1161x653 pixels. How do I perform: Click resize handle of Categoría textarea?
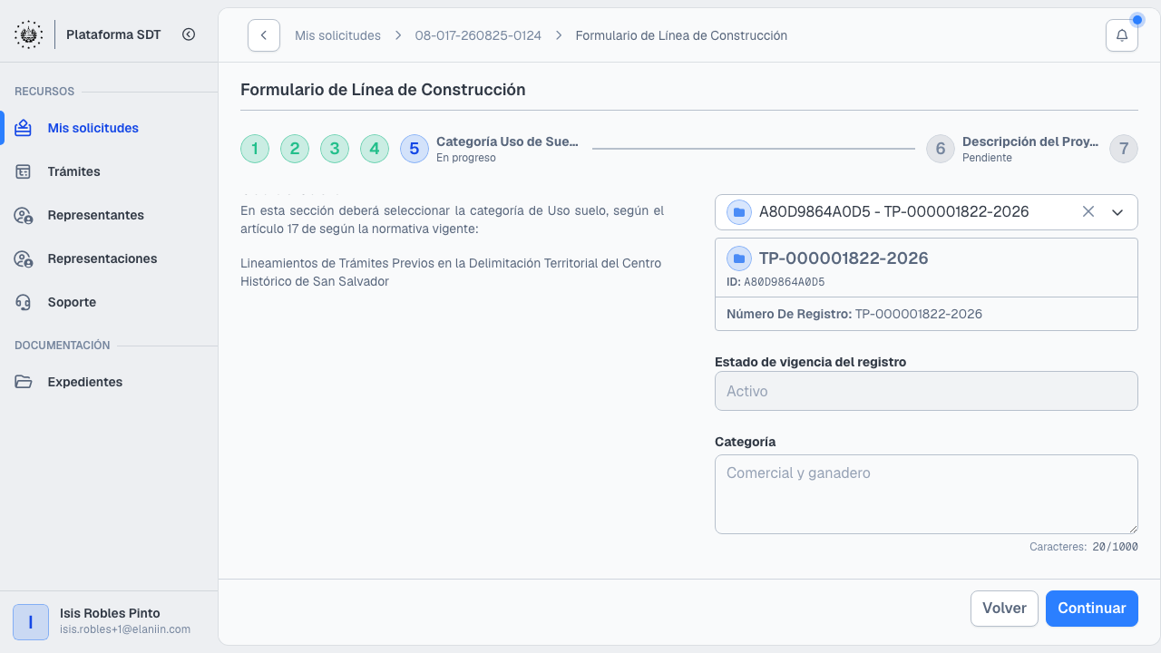pos(1132,528)
